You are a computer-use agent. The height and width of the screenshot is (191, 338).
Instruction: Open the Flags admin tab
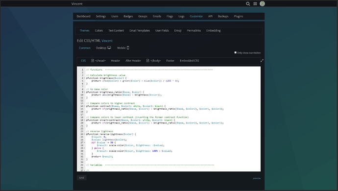169,16
